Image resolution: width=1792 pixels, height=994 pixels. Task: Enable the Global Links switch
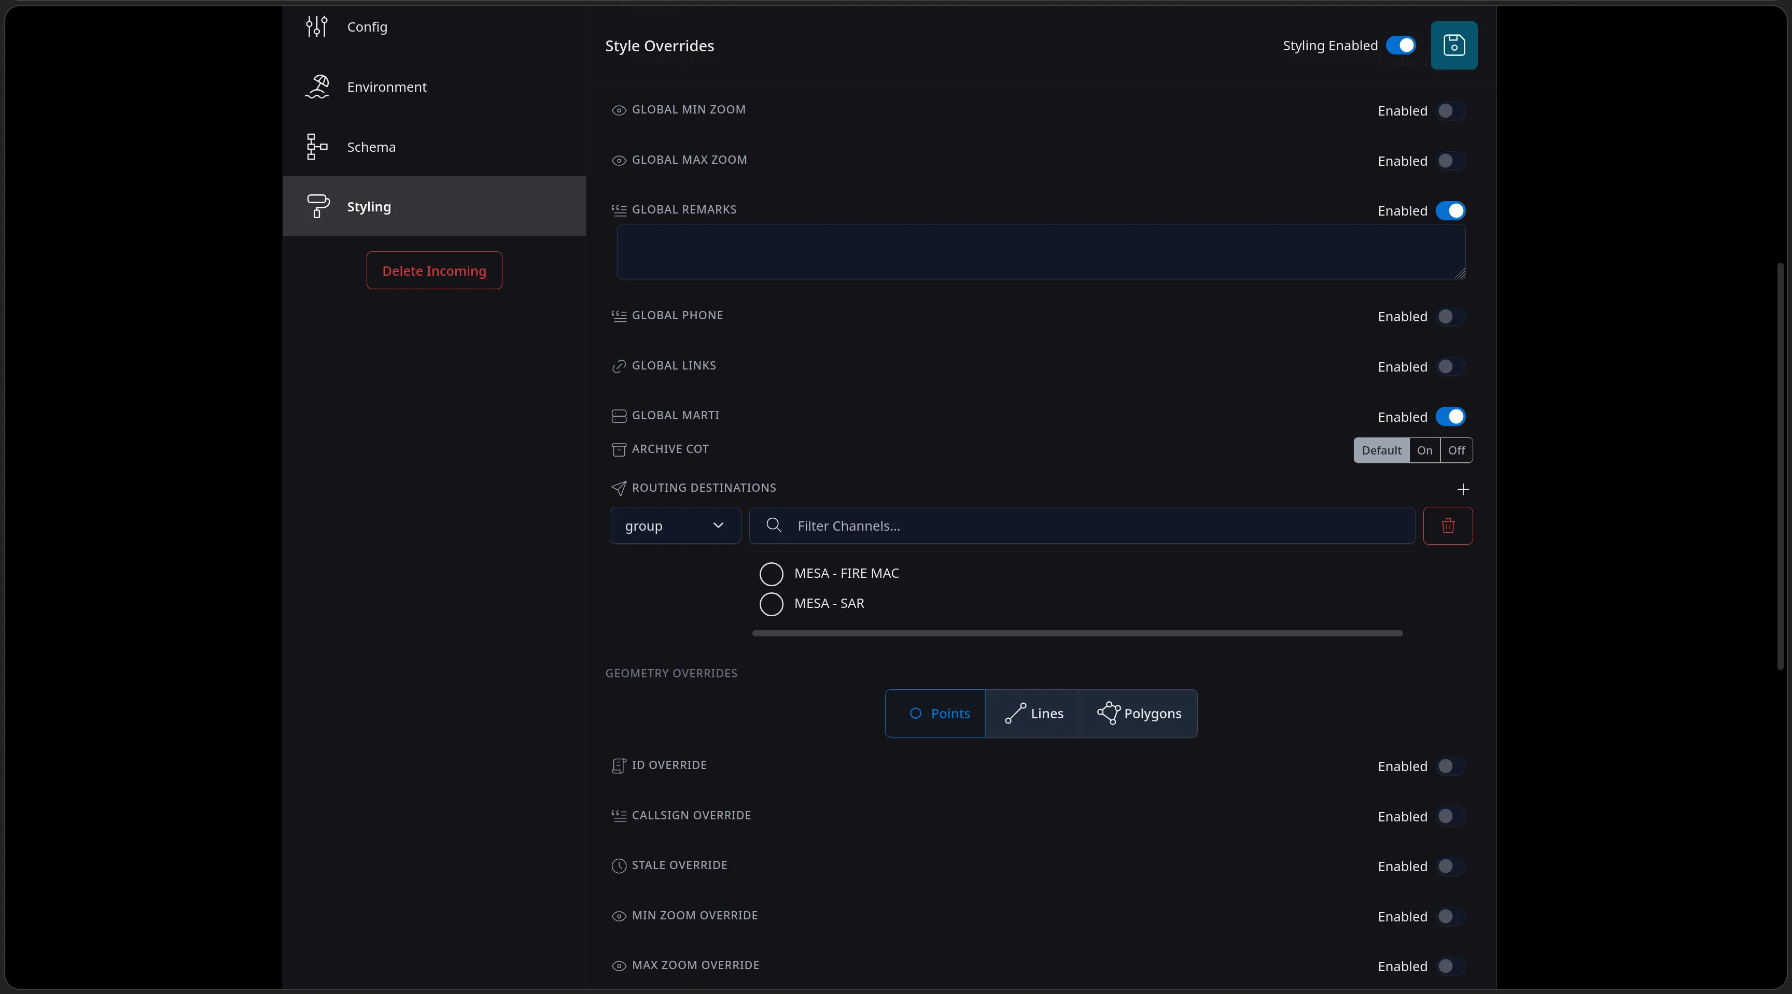coord(1450,366)
